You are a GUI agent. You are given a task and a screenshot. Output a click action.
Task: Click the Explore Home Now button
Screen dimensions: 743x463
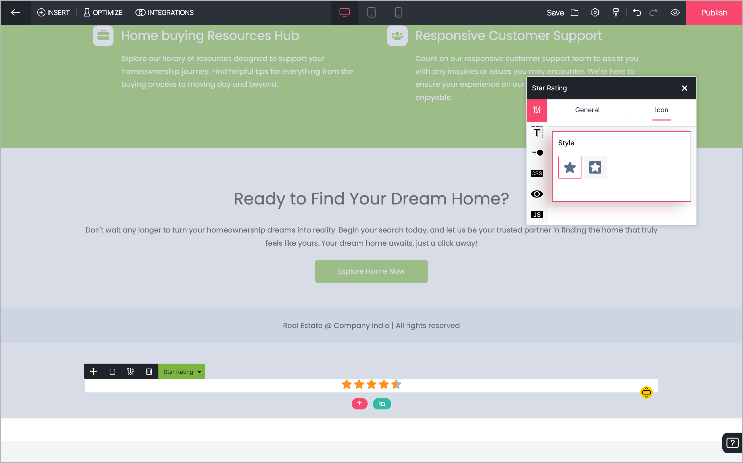(371, 271)
